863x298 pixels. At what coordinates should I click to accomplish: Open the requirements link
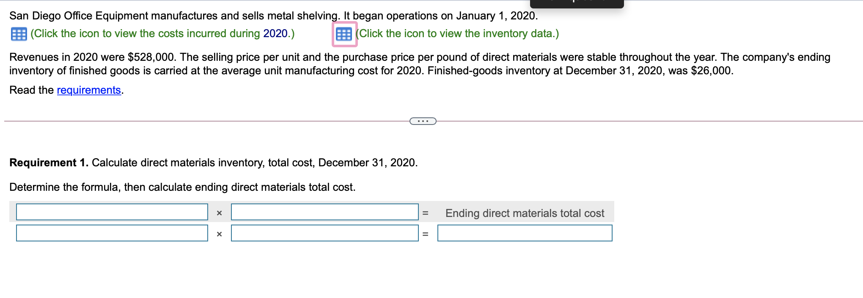point(88,90)
